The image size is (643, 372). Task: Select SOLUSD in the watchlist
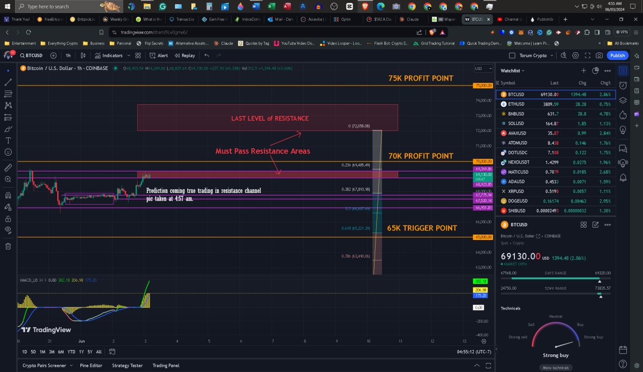coord(555,123)
